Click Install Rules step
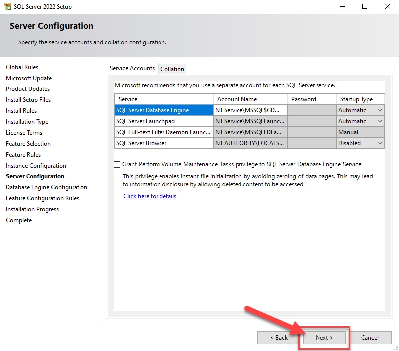Screen dimensions: 399x351 [21, 111]
